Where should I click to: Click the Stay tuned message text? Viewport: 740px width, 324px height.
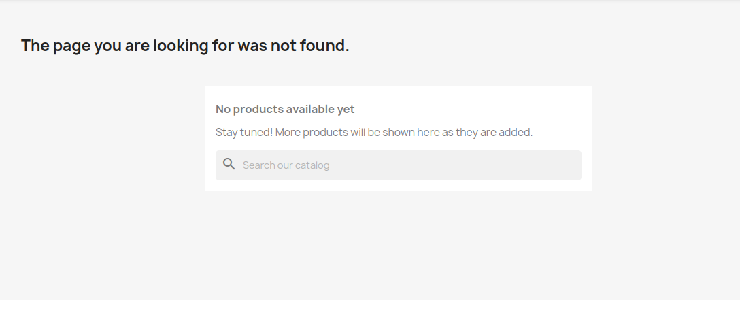[374, 132]
